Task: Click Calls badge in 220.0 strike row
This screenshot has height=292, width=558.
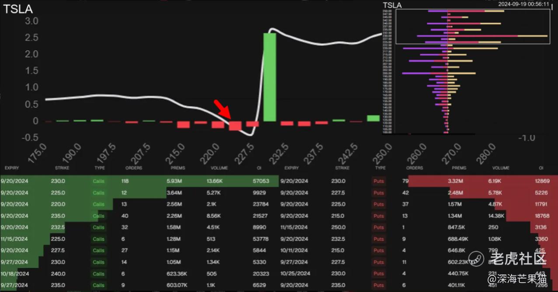Action: (99, 204)
